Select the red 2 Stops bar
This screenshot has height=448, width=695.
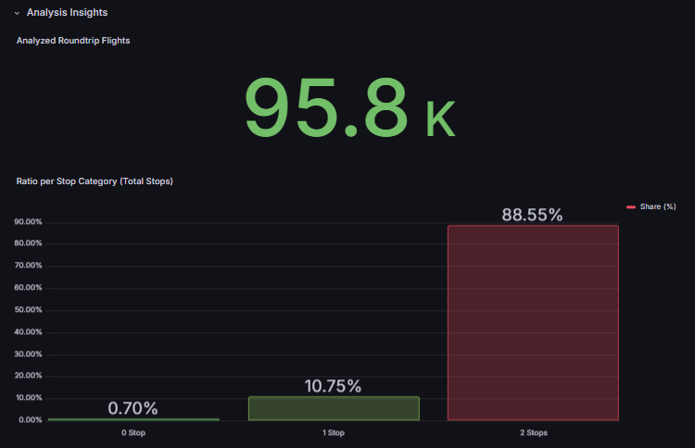(x=533, y=322)
